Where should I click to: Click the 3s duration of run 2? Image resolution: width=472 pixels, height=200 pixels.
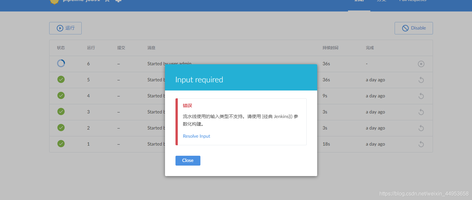pos(325,128)
